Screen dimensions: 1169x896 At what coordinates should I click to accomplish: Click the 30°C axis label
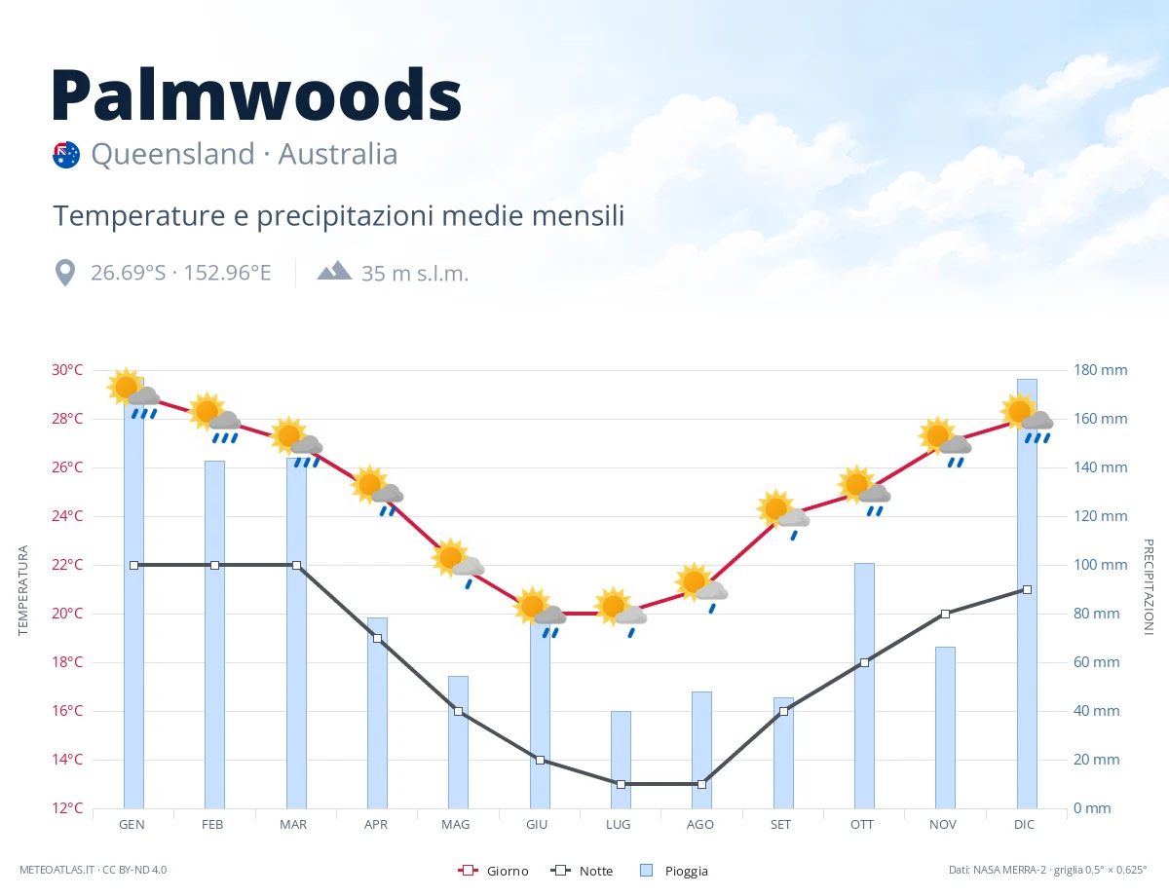(67, 370)
